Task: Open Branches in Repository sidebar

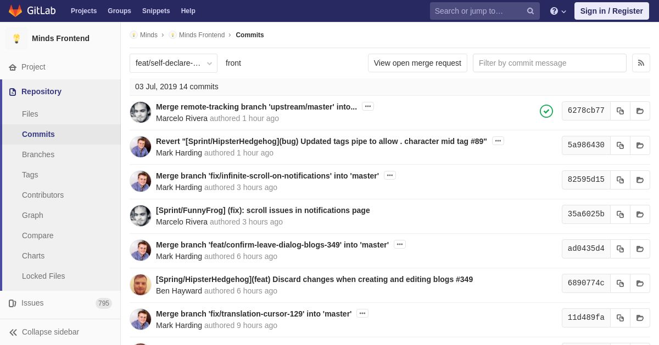Action: pyautogui.click(x=38, y=154)
